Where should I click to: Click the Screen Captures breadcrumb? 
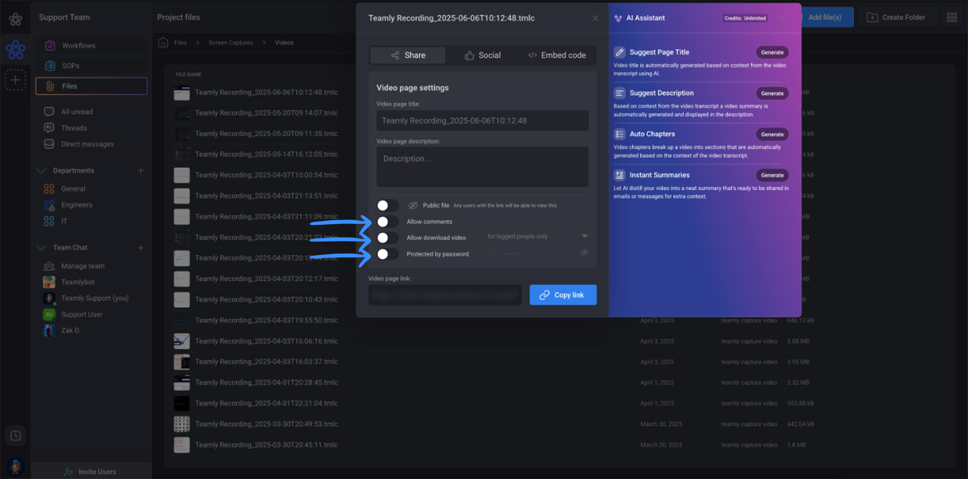coord(231,43)
